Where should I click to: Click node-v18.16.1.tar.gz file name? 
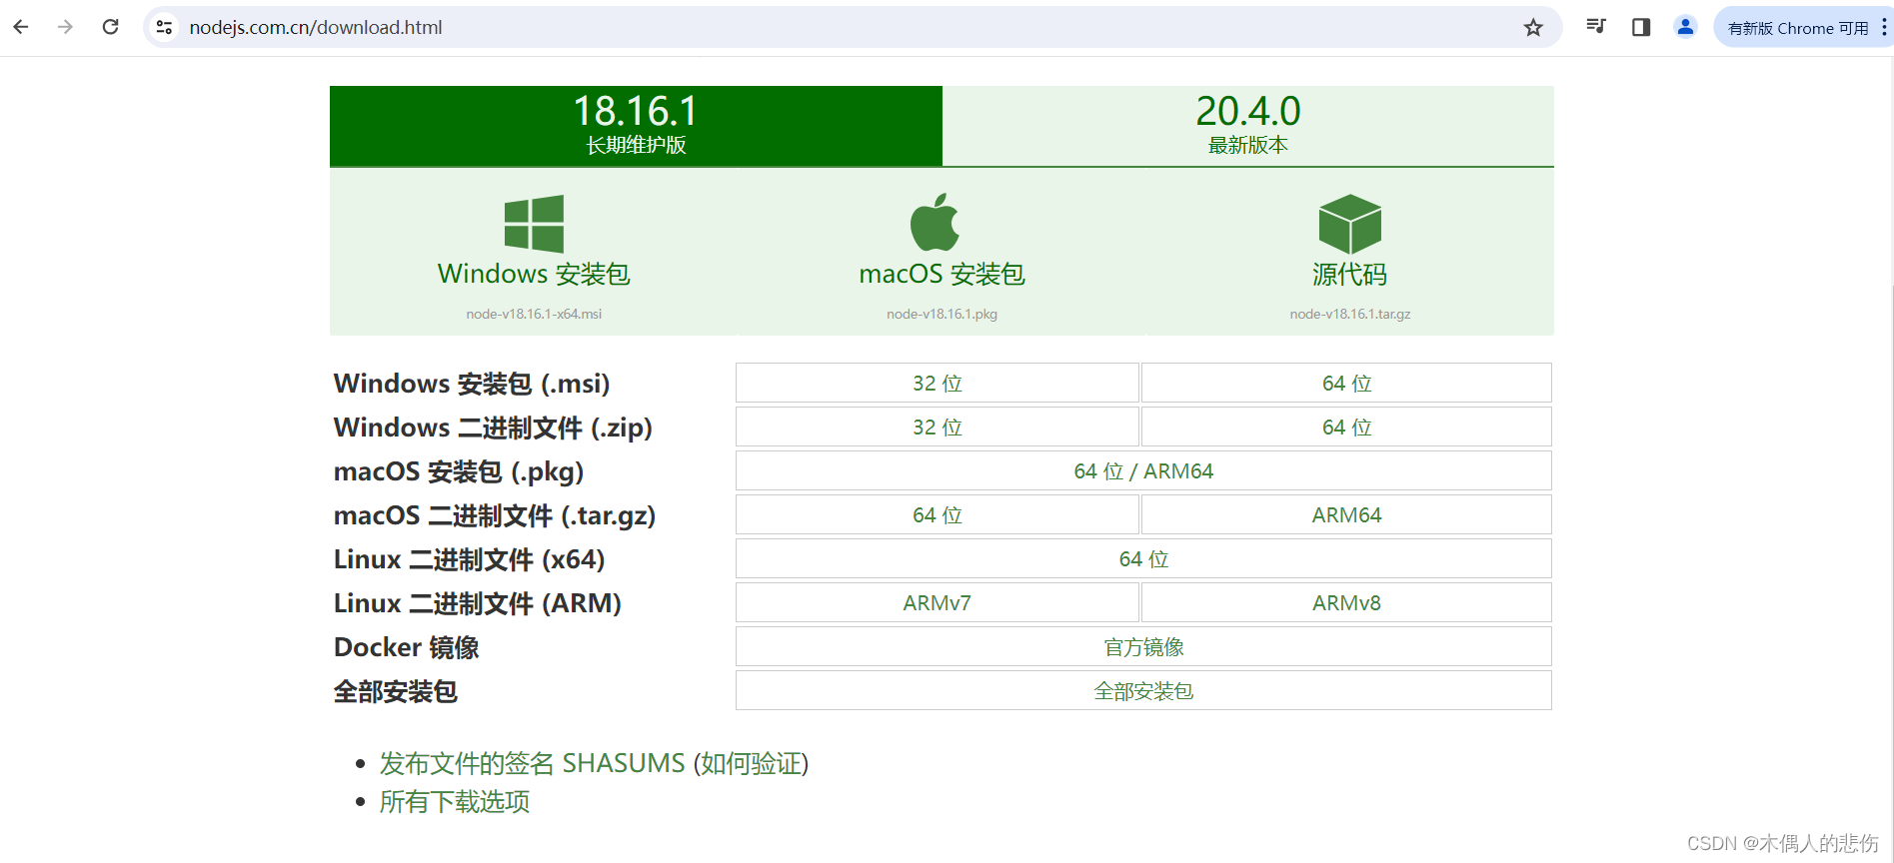click(1350, 314)
